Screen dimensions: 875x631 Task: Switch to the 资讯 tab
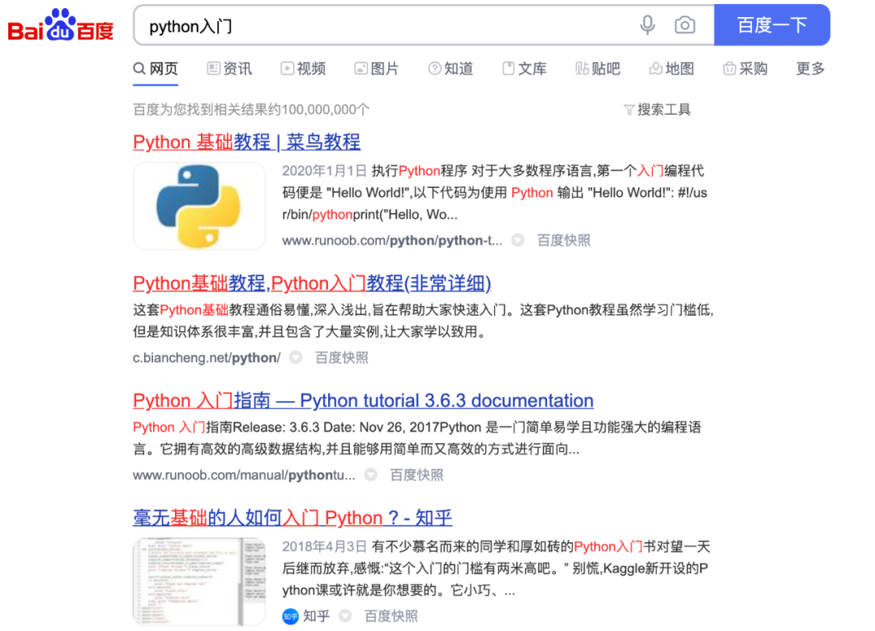[229, 69]
